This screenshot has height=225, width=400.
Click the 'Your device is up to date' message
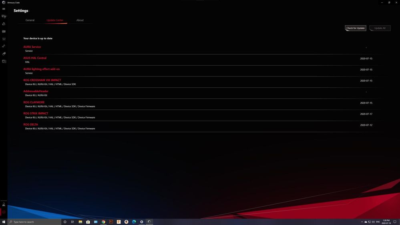point(38,38)
